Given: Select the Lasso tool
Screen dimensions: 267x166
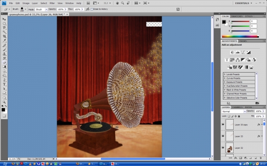Looking at the screenshot, I should [x=4, y=28].
